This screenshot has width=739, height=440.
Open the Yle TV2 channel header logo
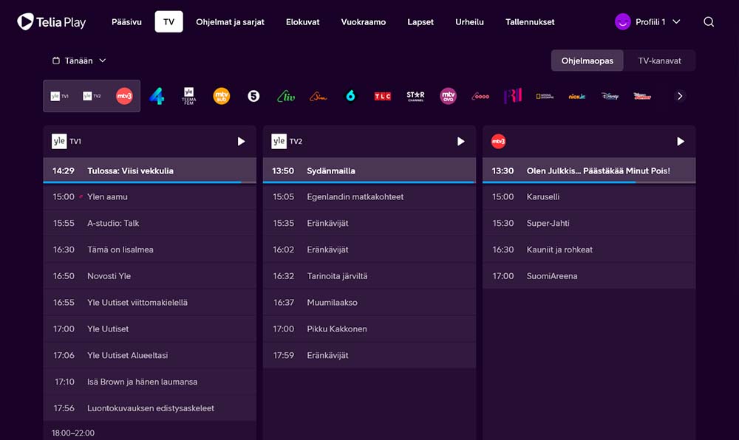(287, 141)
